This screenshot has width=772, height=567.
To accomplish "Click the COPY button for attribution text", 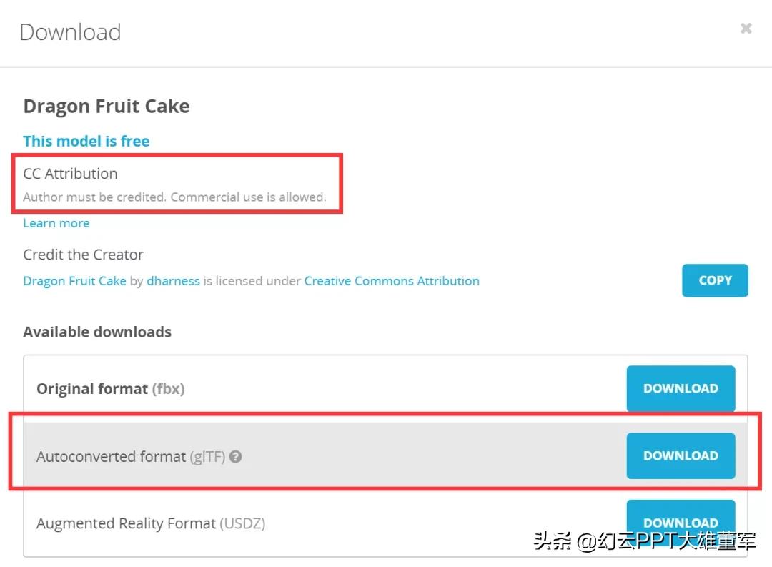I will coord(715,280).
